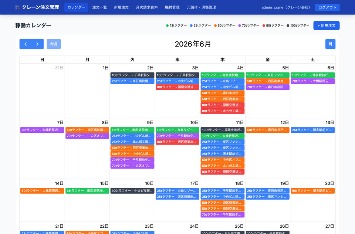Open 25tラフター 南区病院 event on June 2

(x=132, y=81)
